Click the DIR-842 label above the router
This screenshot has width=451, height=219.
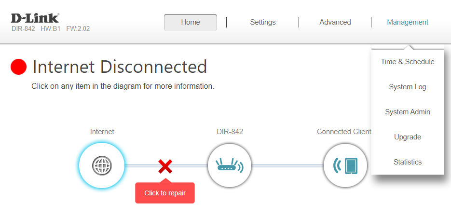pos(230,132)
